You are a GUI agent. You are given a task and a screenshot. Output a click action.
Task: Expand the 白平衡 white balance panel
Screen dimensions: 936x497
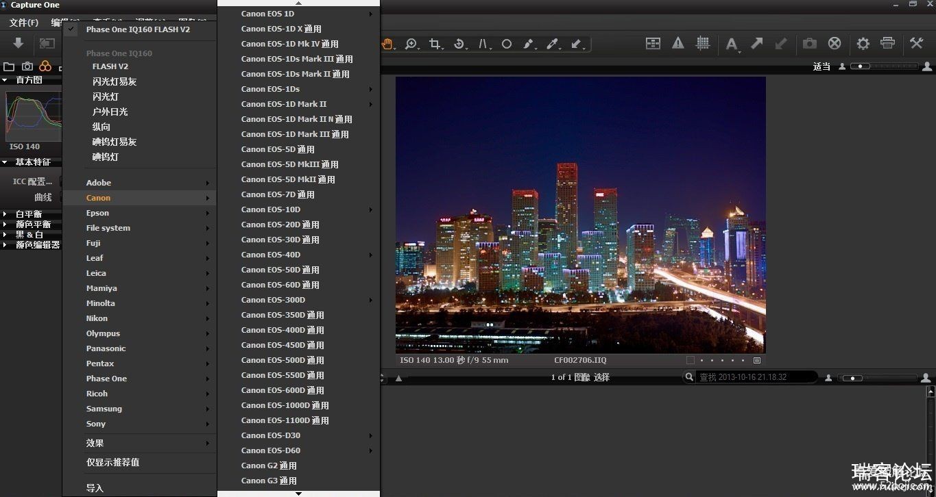pos(5,214)
